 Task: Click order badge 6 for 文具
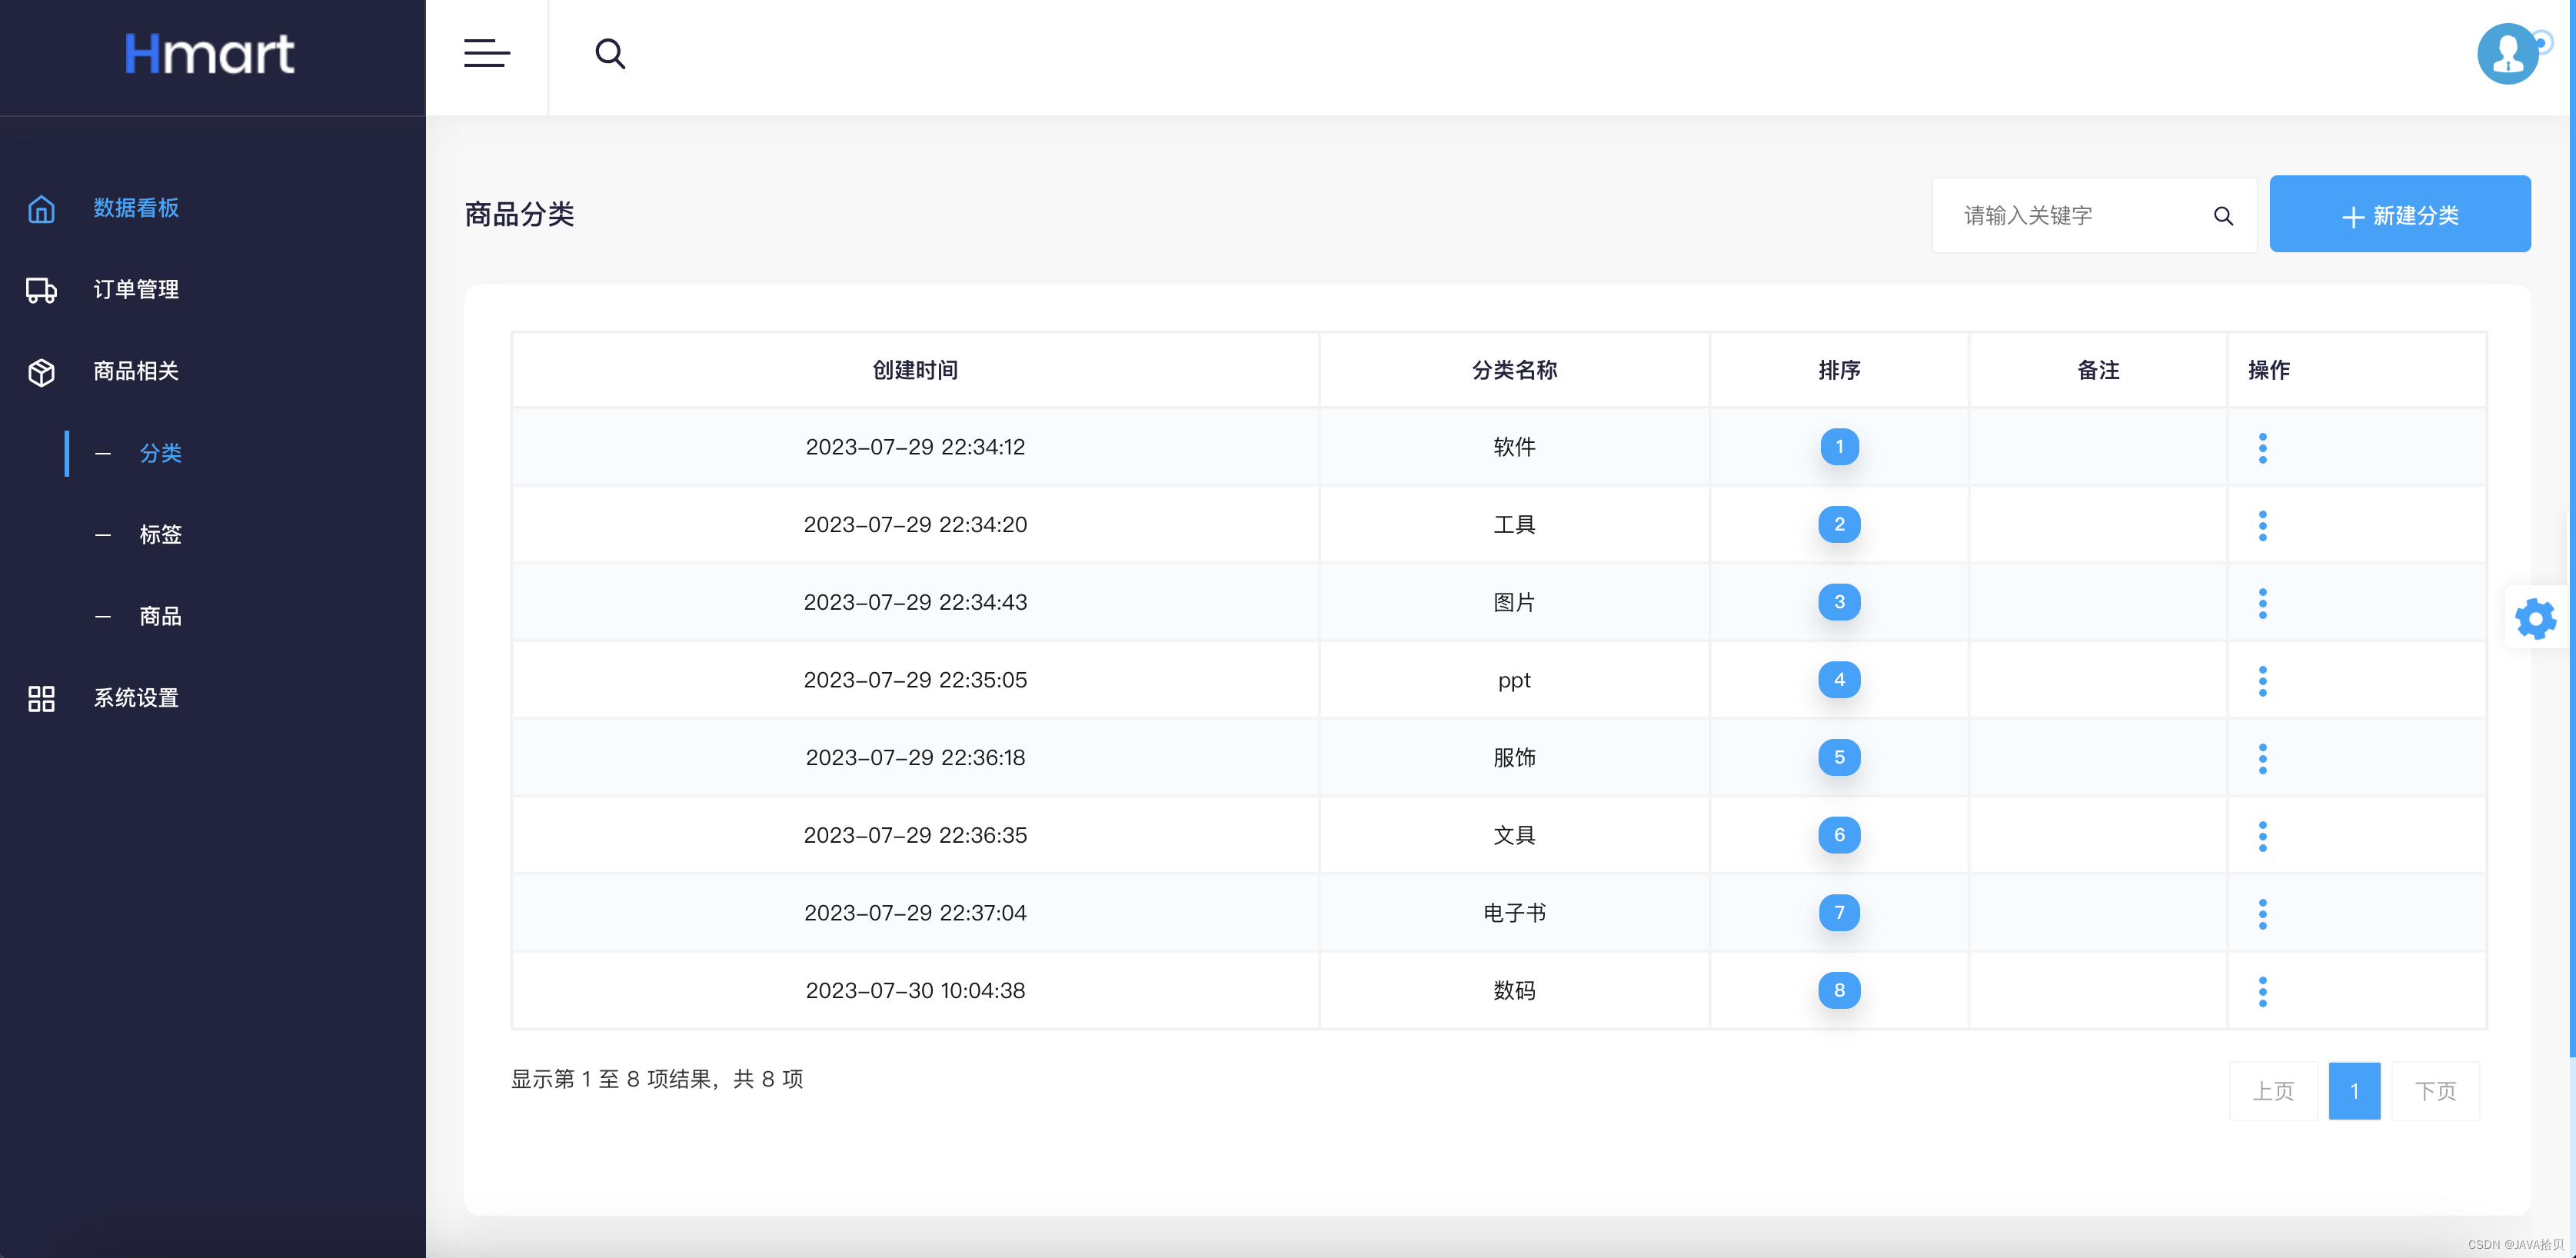coord(1839,835)
